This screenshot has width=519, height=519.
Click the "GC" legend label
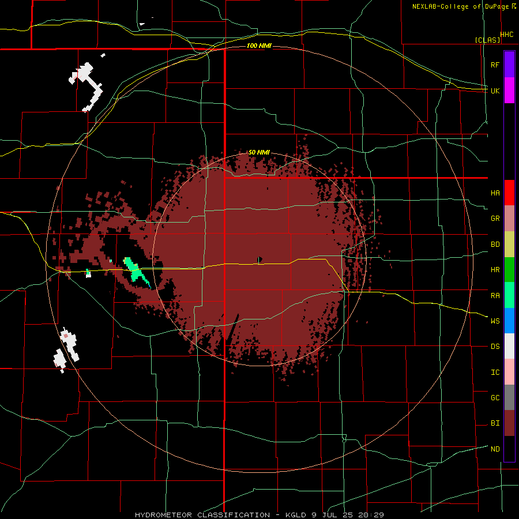(x=495, y=397)
